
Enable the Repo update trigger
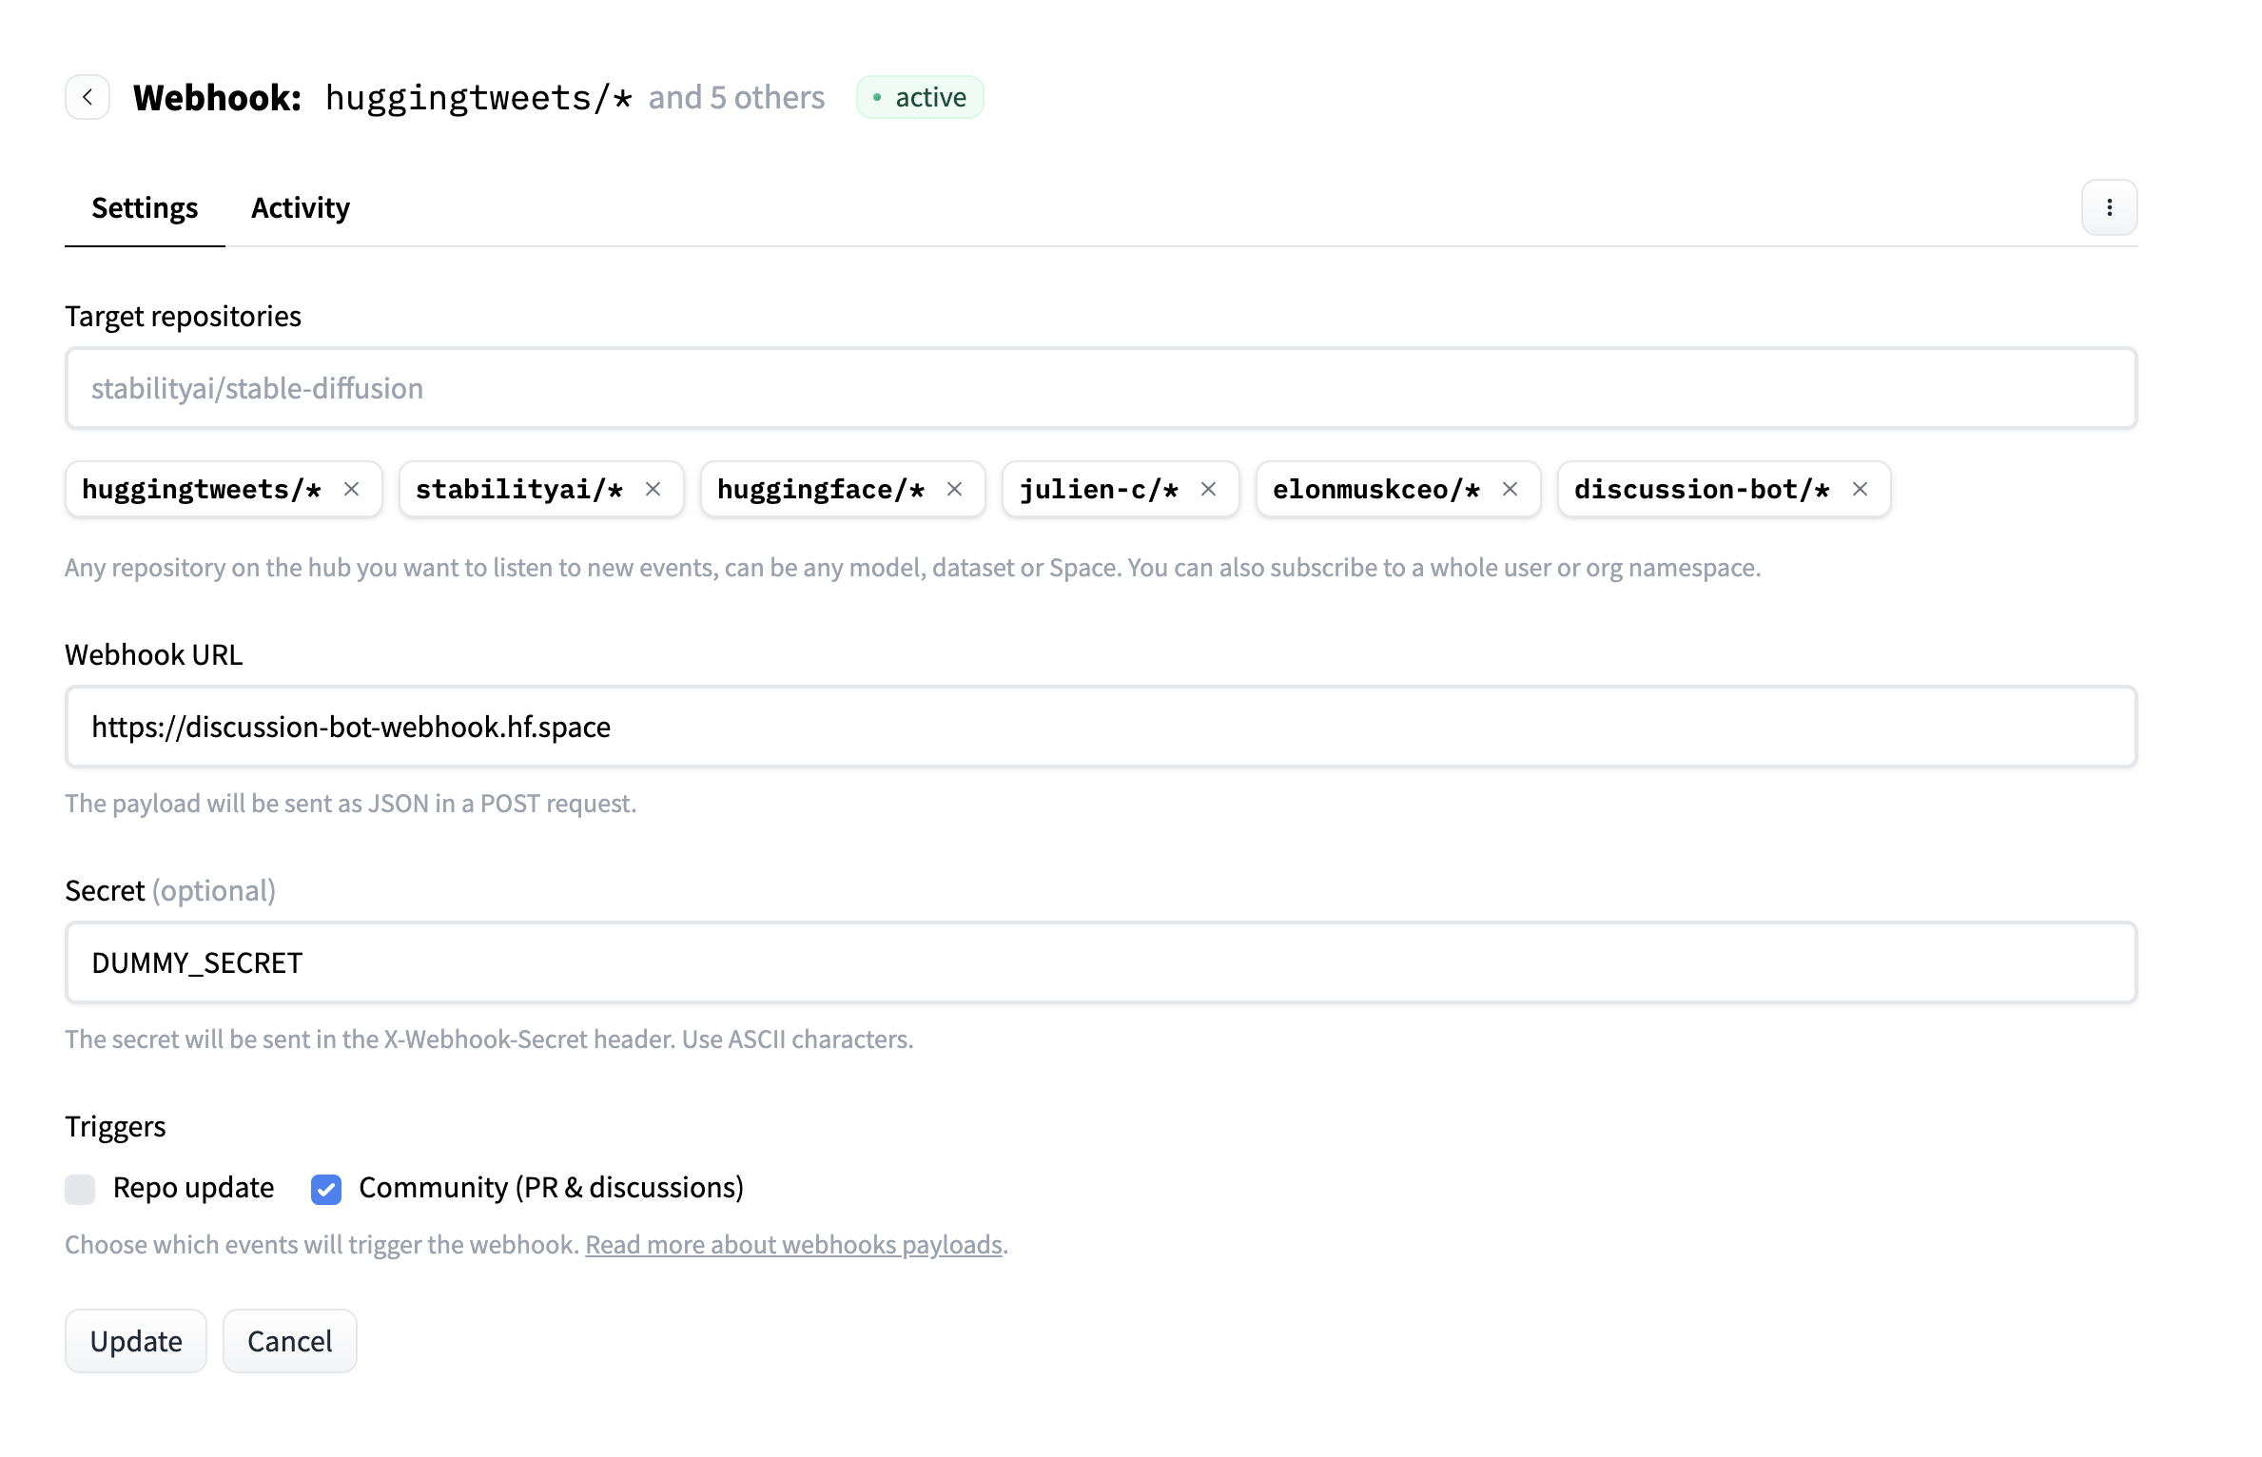coord(80,1189)
